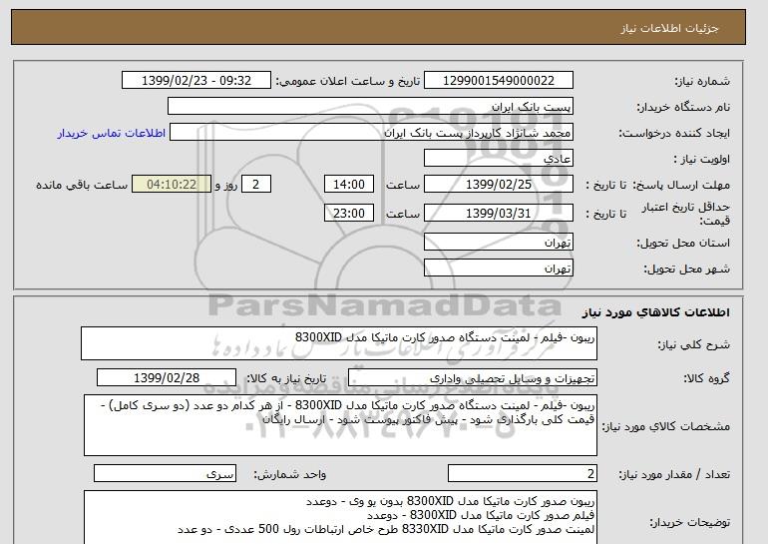Click buyer notes text area
The width and height of the screenshot is (768, 544).
coord(340,517)
